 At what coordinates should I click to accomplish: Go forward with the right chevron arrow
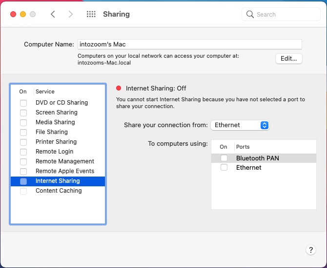[x=71, y=14]
